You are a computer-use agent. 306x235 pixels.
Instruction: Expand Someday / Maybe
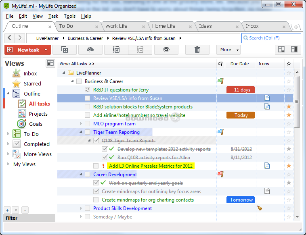pyautogui.click(x=81, y=216)
